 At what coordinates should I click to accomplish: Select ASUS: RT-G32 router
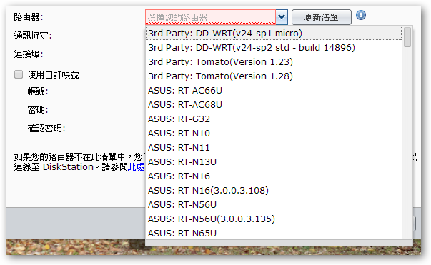pyautogui.click(x=274, y=119)
